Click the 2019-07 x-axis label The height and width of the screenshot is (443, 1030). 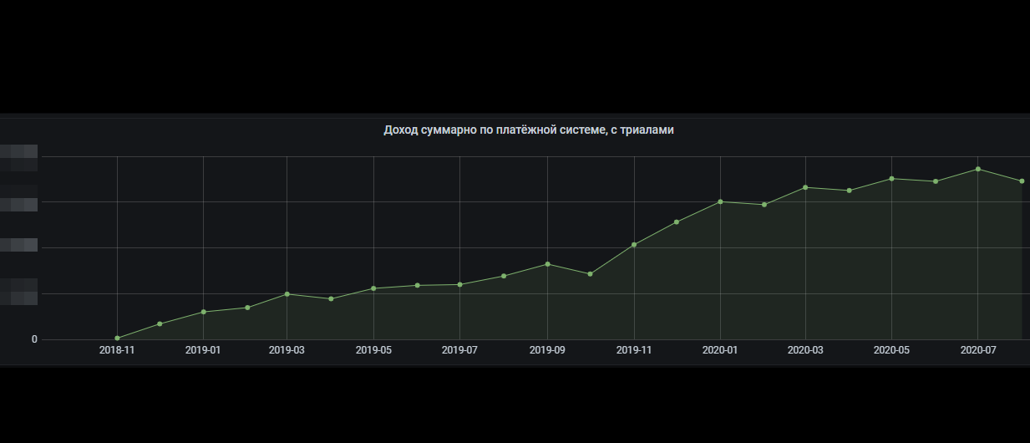click(459, 350)
